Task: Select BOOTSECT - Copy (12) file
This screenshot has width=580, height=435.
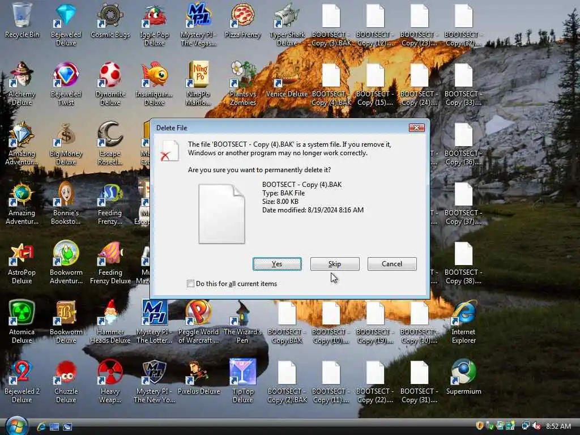Action: coord(375,25)
